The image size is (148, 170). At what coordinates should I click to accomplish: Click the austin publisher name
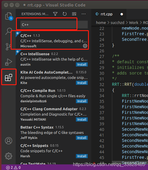coord(25,64)
